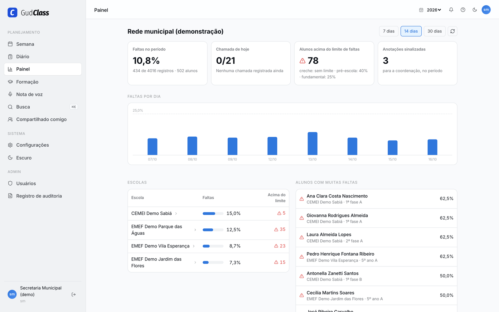Toggle Escuro theme in sidebar
Viewport: 499px width, 312px height.
tap(43, 158)
